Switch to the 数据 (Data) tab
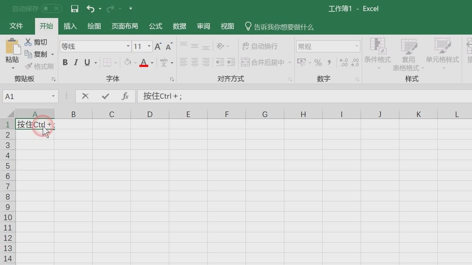472x265 pixels. coord(179,26)
